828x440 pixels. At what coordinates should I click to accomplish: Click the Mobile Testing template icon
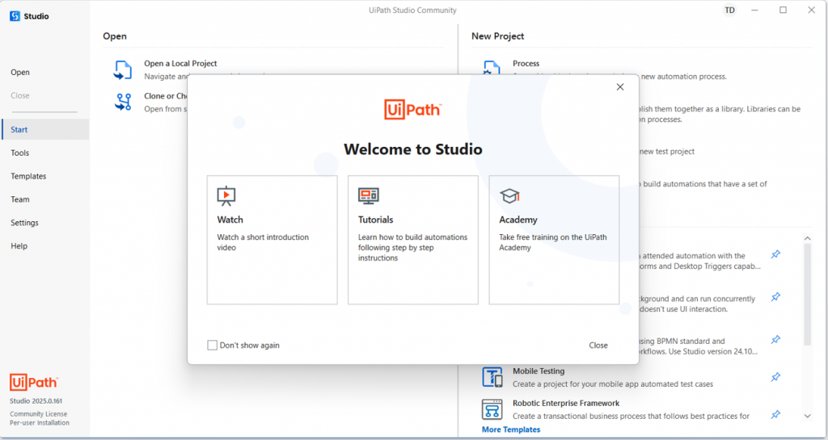[492, 377]
